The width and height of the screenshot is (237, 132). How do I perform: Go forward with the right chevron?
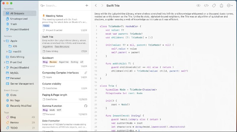[x=103, y=5]
